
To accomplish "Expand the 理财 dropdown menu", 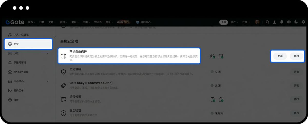I will click(75, 22).
